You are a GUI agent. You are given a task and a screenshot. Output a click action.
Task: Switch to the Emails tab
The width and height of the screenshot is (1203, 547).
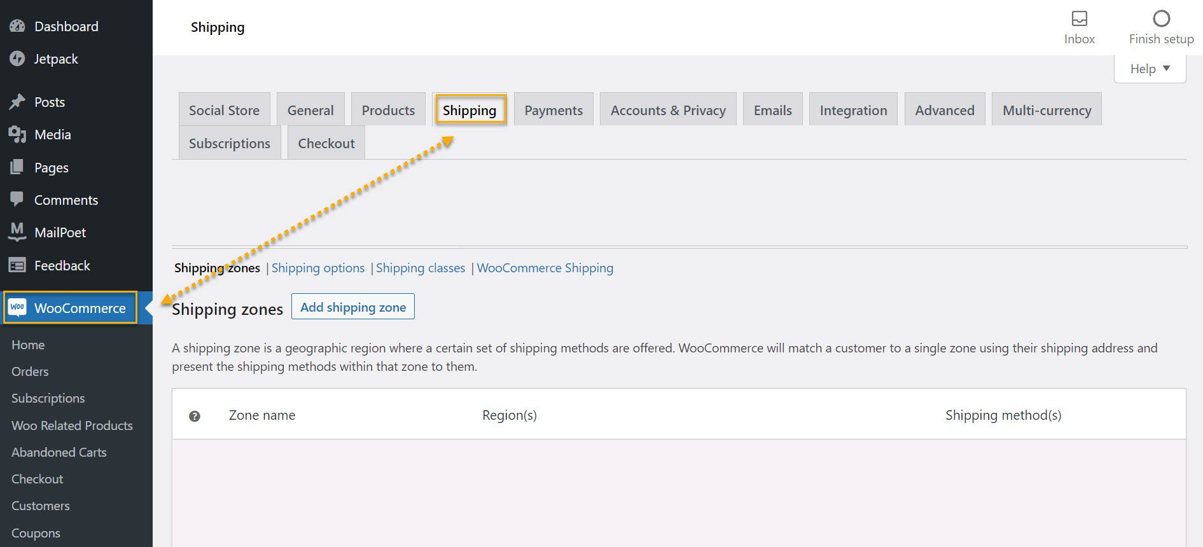point(773,109)
